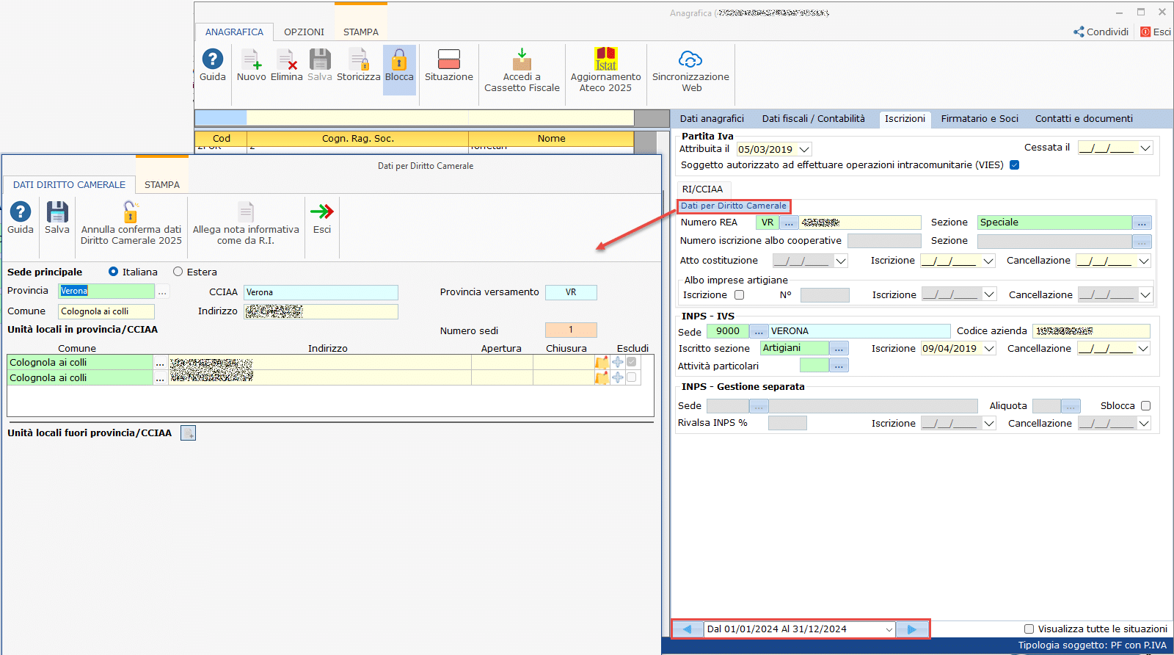This screenshot has height=655, width=1174.
Task: Select Estera sede principale option
Action: (x=178, y=272)
